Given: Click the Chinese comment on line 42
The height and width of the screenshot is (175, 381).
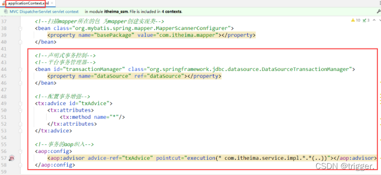Looking at the screenshot, I should (x=65, y=56).
